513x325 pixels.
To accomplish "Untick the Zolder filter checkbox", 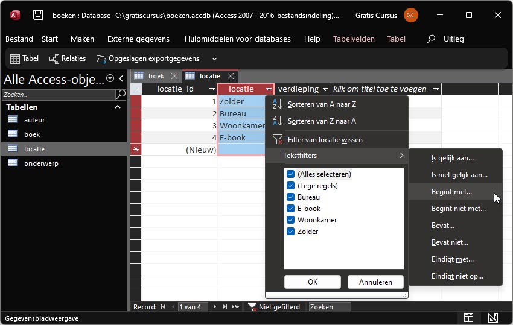I will point(291,232).
